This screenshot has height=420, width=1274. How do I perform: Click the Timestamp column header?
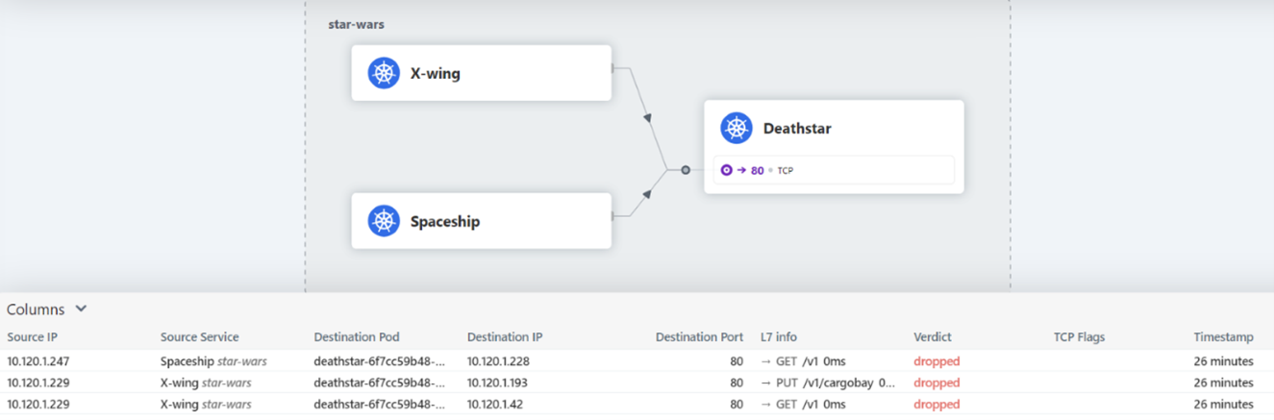[1223, 337]
